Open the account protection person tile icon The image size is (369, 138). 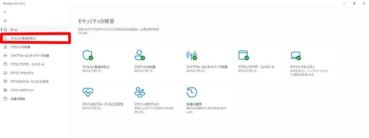(x=139, y=55)
